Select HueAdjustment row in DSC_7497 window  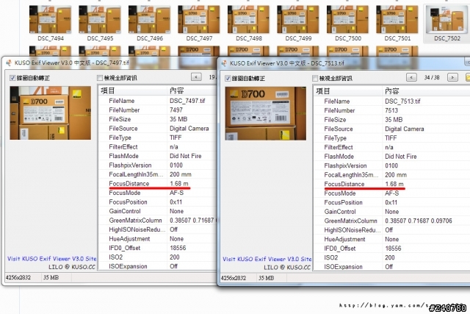[157, 239]
